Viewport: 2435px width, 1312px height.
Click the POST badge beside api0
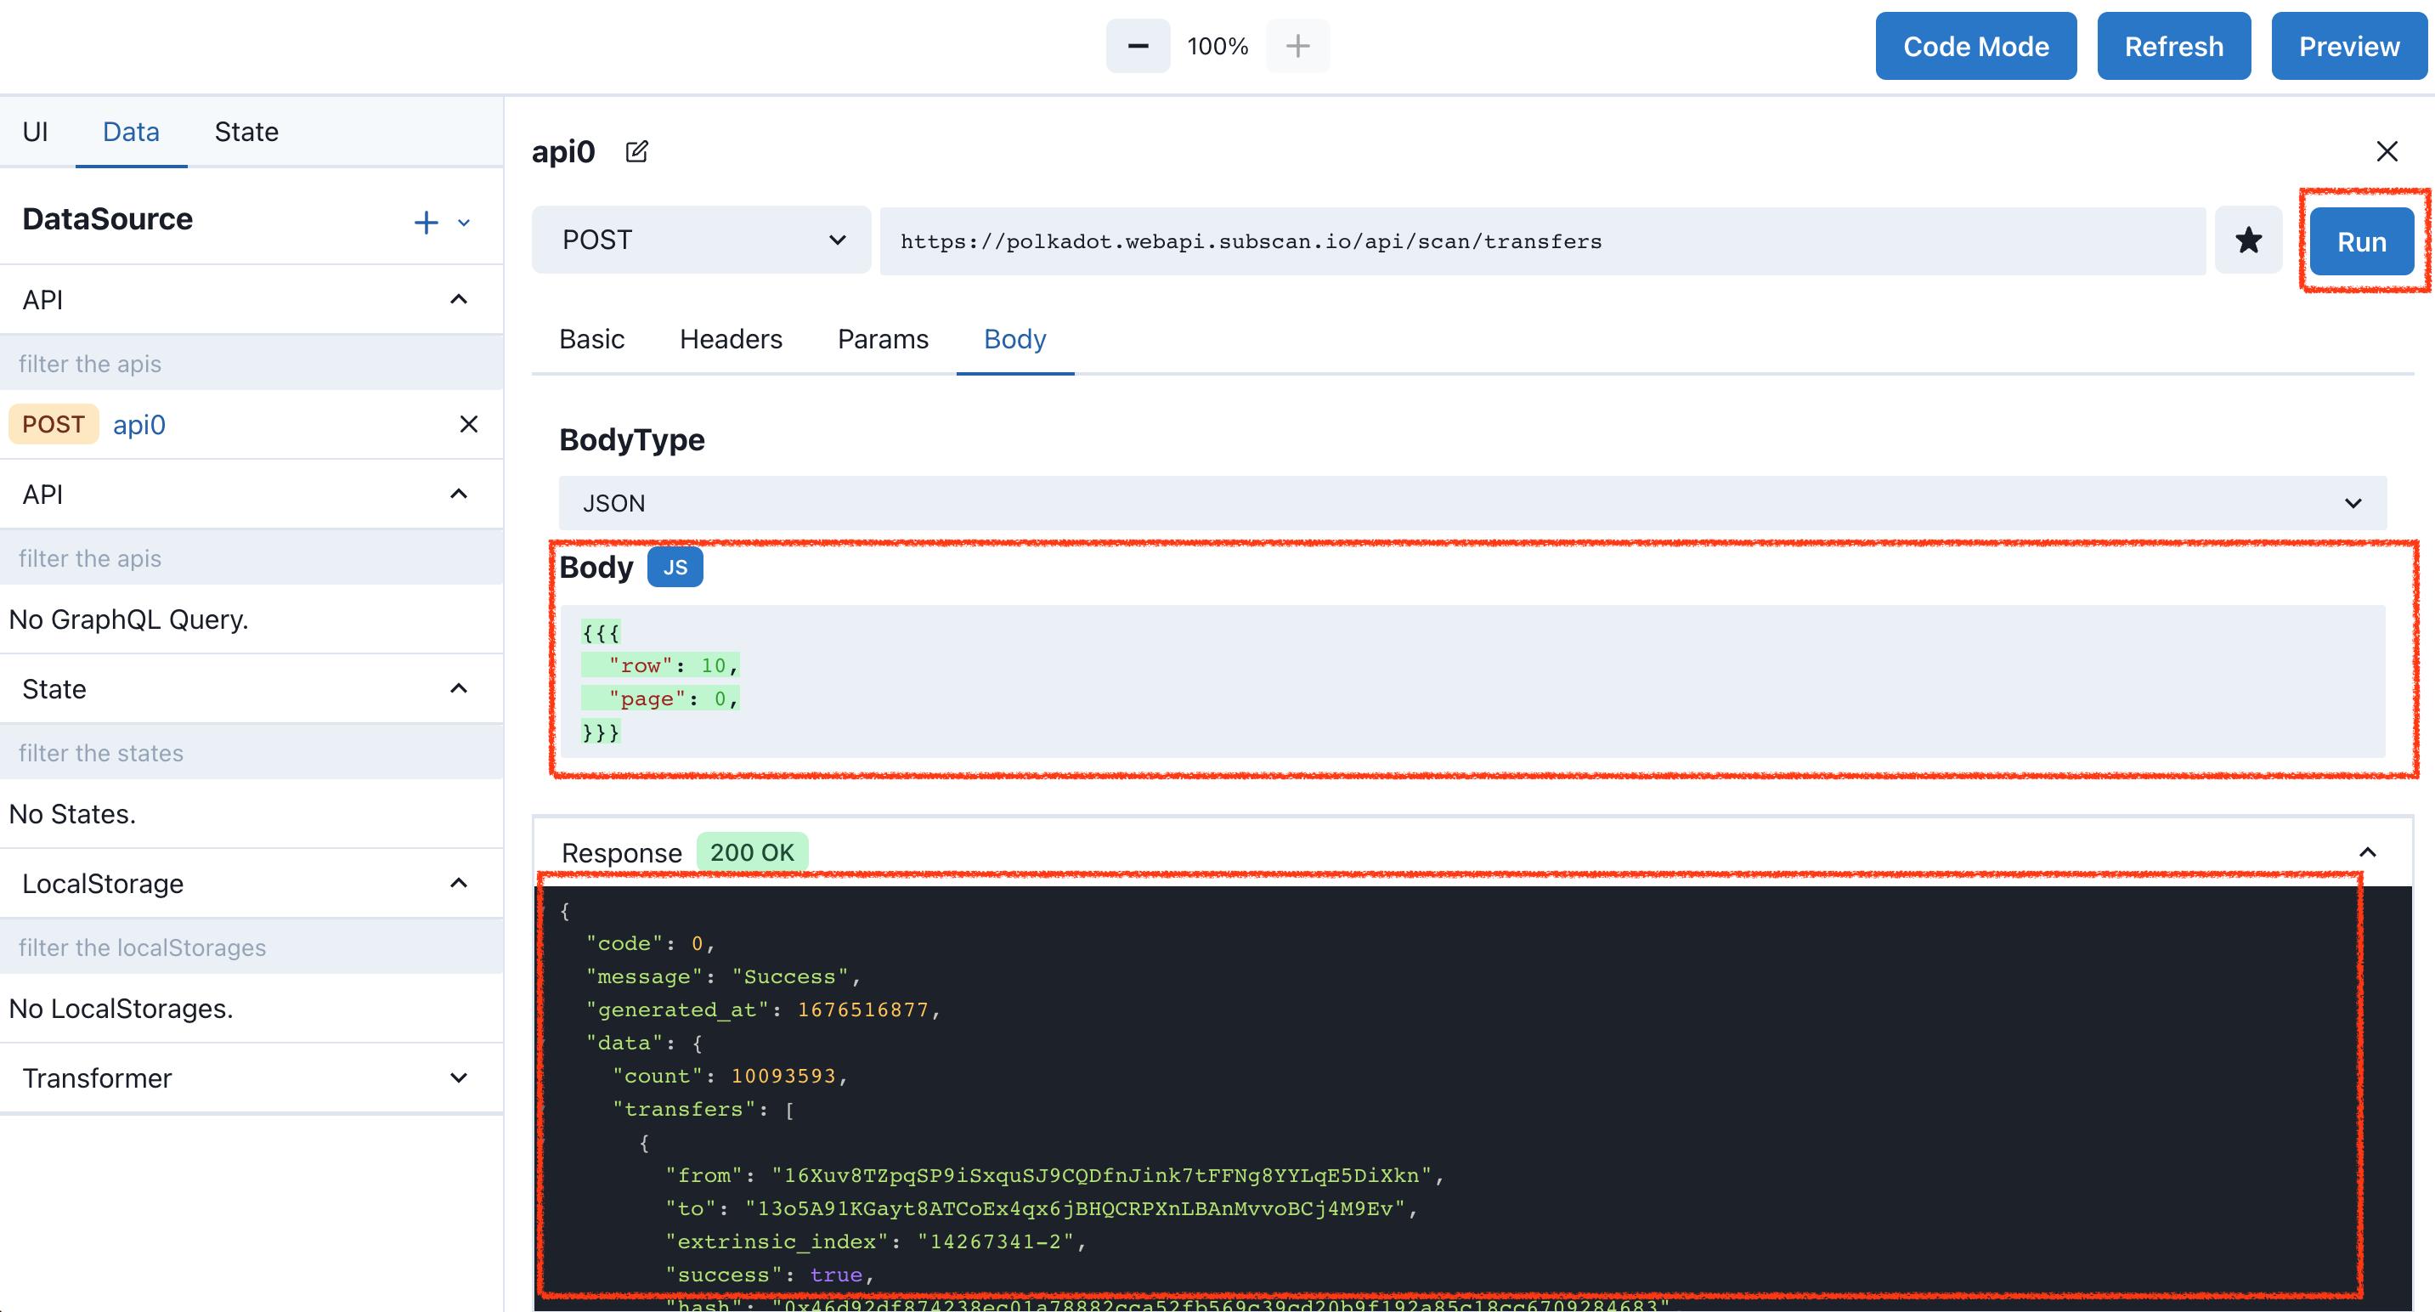pos(54,424)
